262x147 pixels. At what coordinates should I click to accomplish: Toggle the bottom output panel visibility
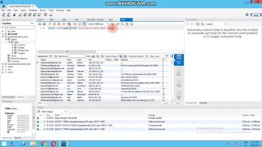(256, 15)
